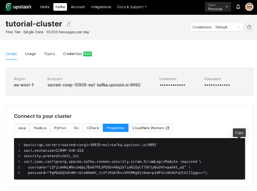The width and height of the screenshot is (257, 191).
Task: Expand the Team Personal switcher
Action: pos(218,7)
